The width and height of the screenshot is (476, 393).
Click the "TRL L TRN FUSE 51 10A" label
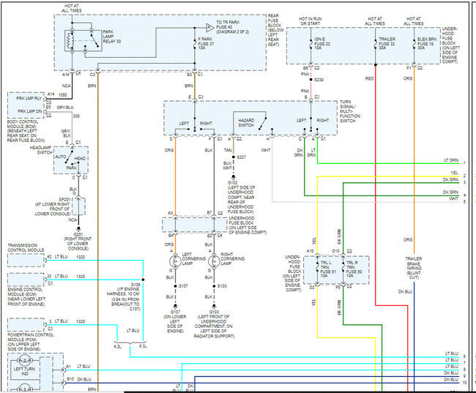pyautogui.click(x=328, y=269)
